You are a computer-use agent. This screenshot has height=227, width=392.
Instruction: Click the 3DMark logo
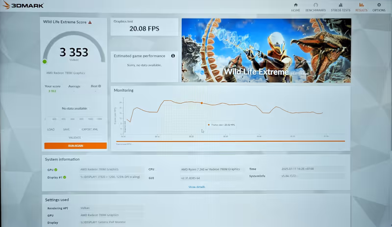click(x=24, y=6)
